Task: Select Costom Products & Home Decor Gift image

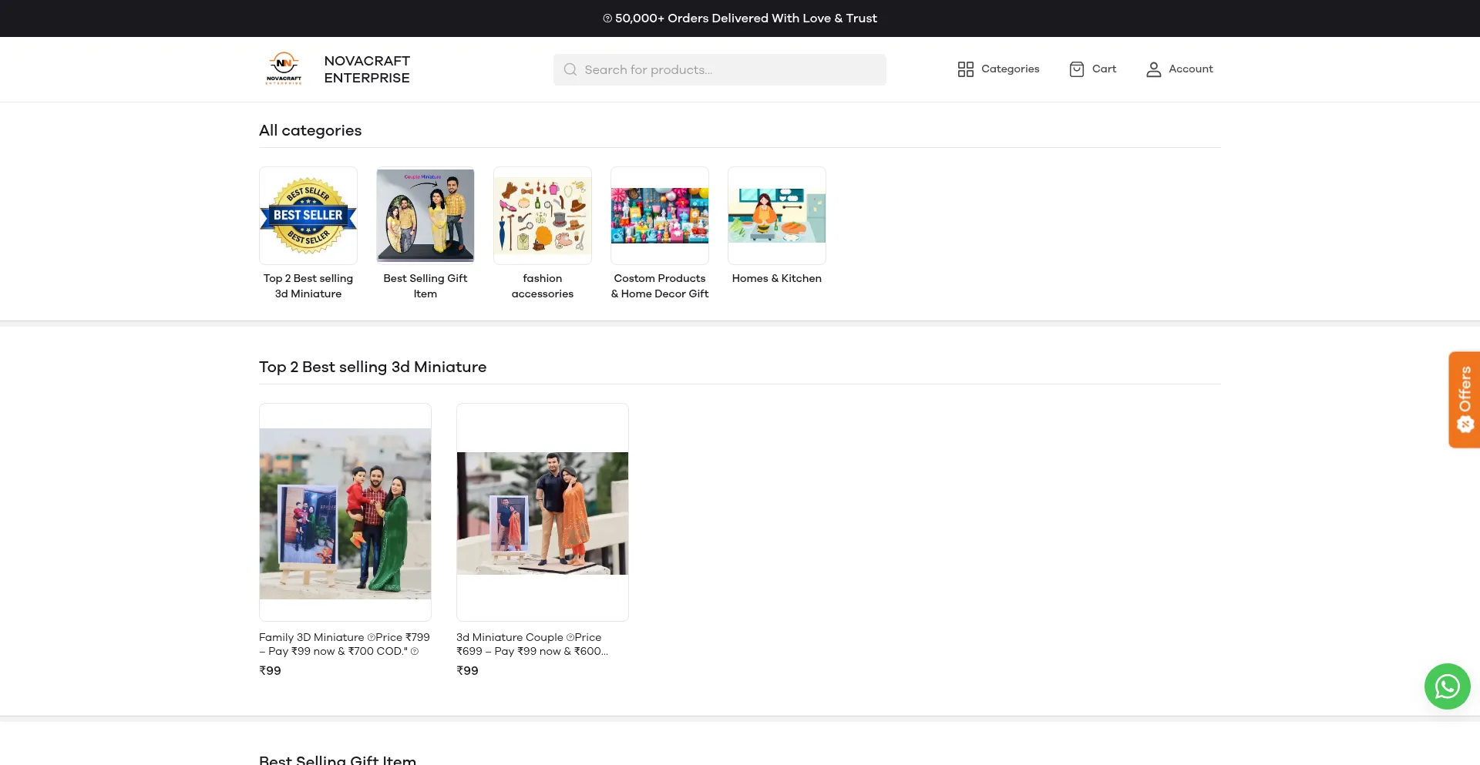Action: [660, 216]
